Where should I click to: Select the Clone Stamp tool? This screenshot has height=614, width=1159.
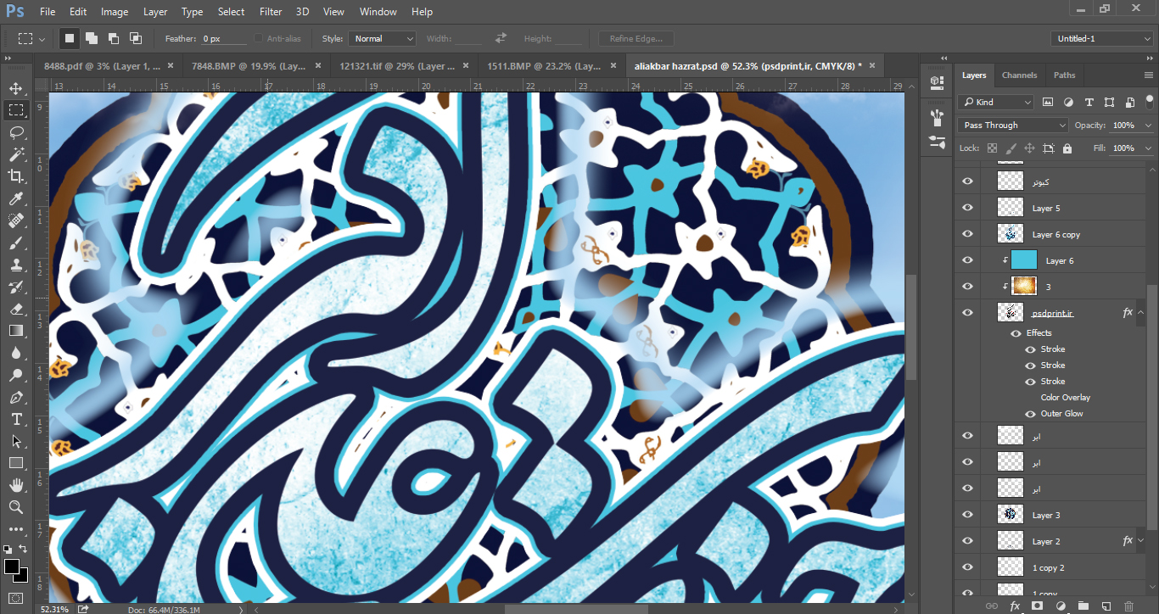pyautogui.click(x=16, y=265)
